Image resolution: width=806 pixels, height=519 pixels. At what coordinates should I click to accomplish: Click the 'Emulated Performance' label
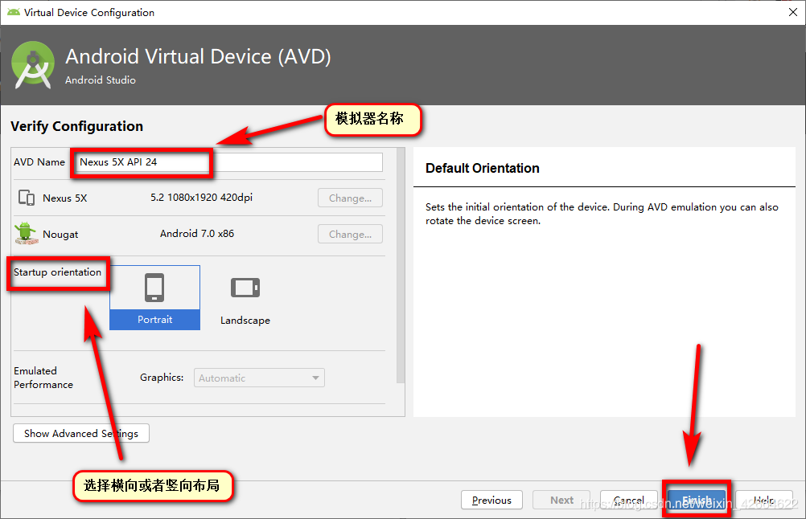click(43, 378)
